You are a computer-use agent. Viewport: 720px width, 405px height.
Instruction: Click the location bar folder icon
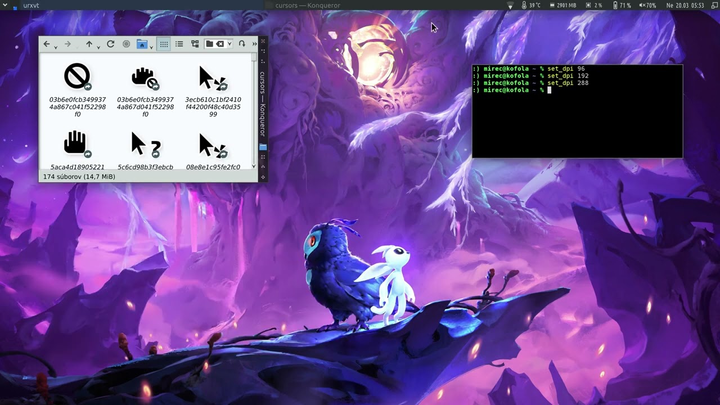pos(209,44)
